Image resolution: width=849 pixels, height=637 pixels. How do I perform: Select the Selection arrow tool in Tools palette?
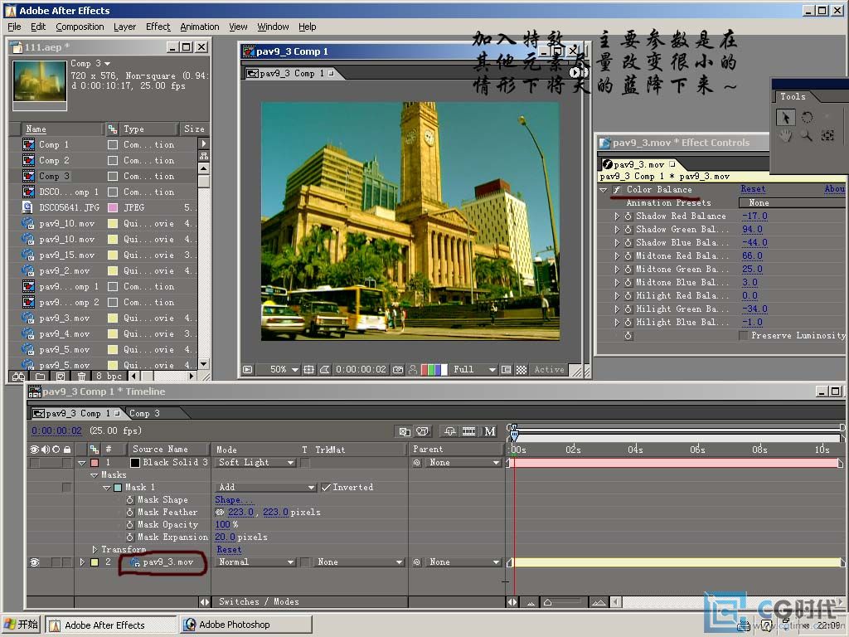pyautogui.click(x=785, y=117)
